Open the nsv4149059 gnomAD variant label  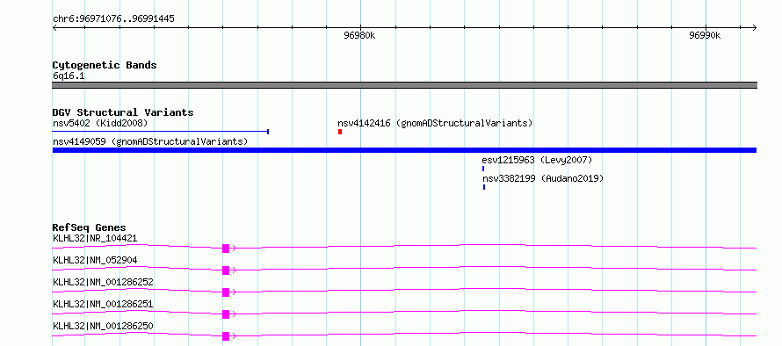click(150, 141)
